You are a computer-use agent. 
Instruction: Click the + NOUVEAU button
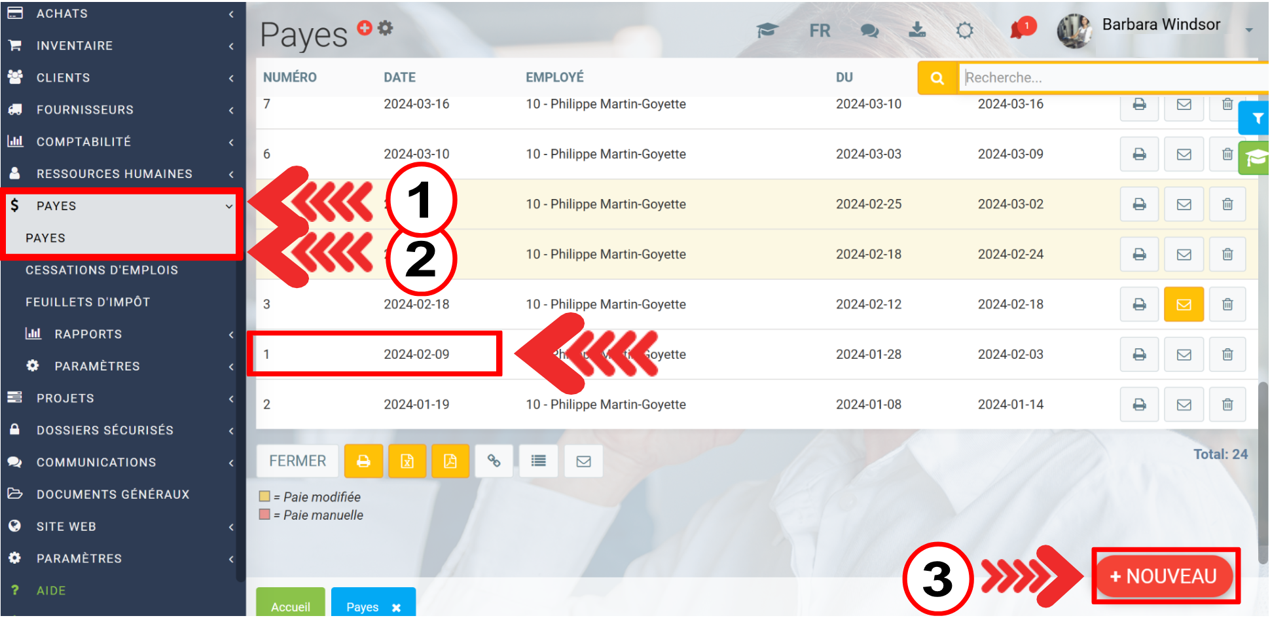click(x=1164, y=576)
